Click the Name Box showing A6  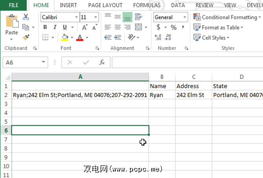(26, 62)
